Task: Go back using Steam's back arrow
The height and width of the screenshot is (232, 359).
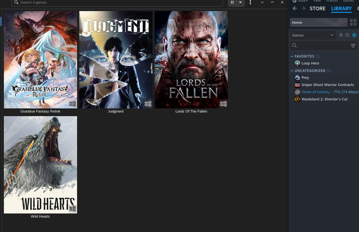Action: click(x=295, y=9)
